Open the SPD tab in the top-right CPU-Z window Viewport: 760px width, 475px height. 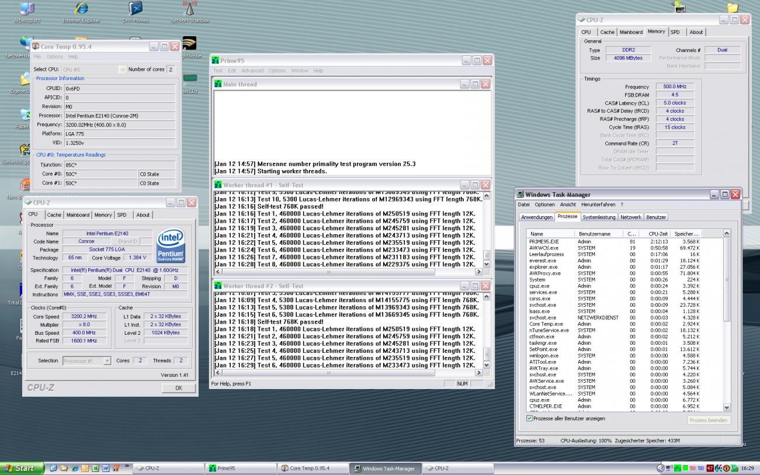[675, 32]
